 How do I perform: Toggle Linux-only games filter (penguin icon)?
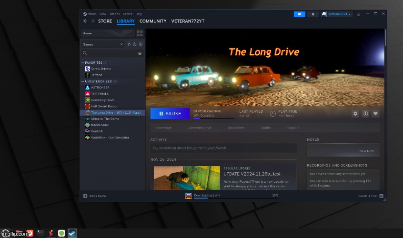[x=129, y=44]
